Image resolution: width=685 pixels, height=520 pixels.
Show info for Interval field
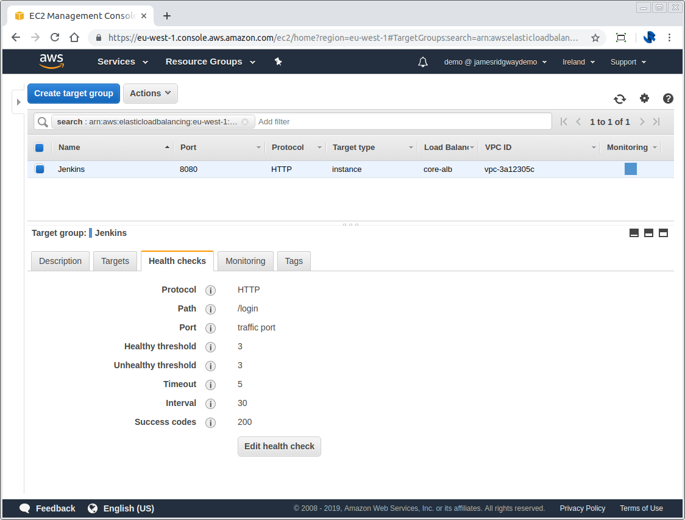(211, 404)
